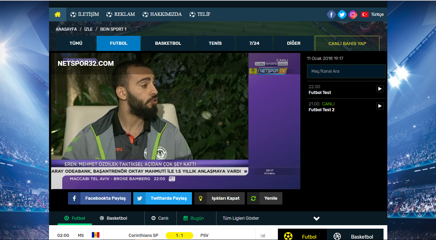Open the REKLAM menu item

(x=120, y=14)
